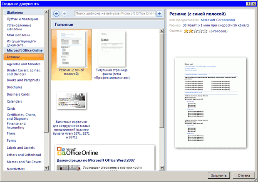The image size is (258, 182).
Task: Select the Flyers category
Action: (x=11, y=133)
